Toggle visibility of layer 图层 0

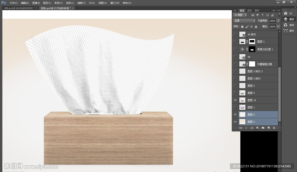(235, 122)
